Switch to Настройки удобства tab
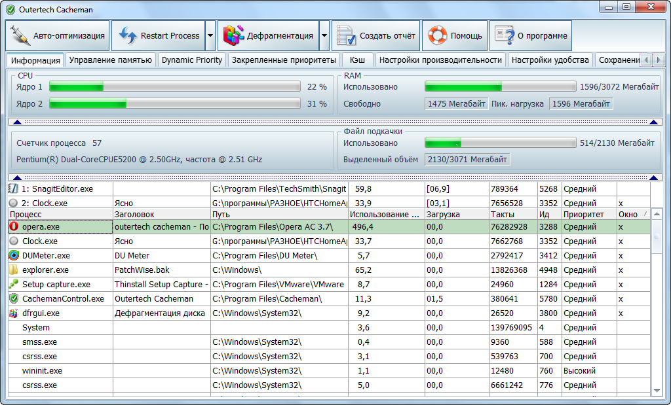Image resolution: width=671 pixels, height=405 pixels. pos(550,60)
